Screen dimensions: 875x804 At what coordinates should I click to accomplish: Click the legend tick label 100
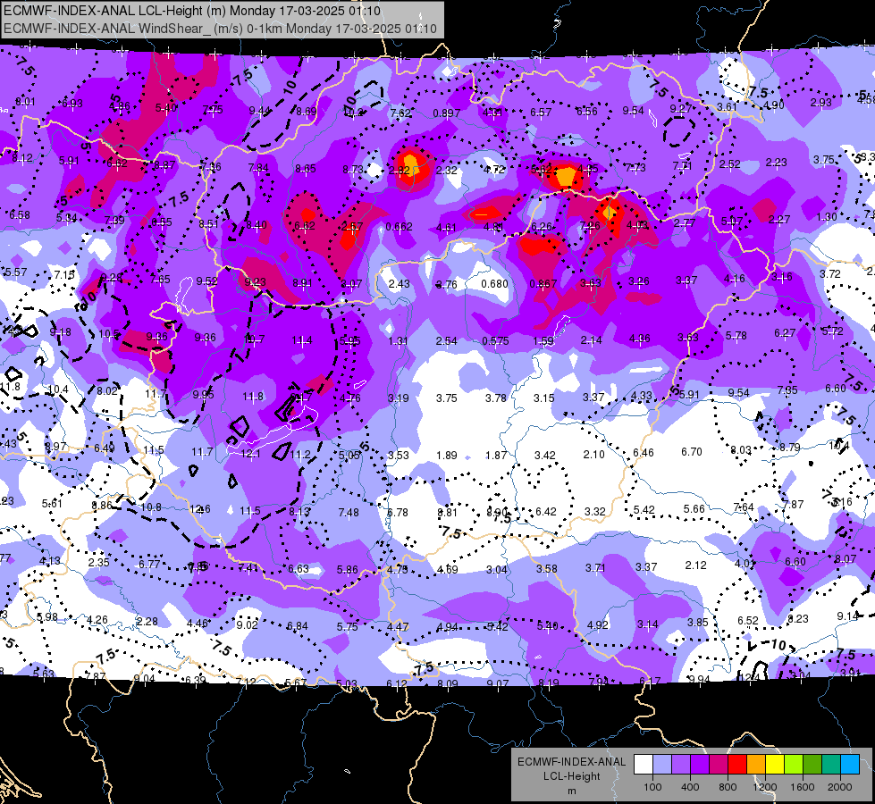tap(652, 787)
